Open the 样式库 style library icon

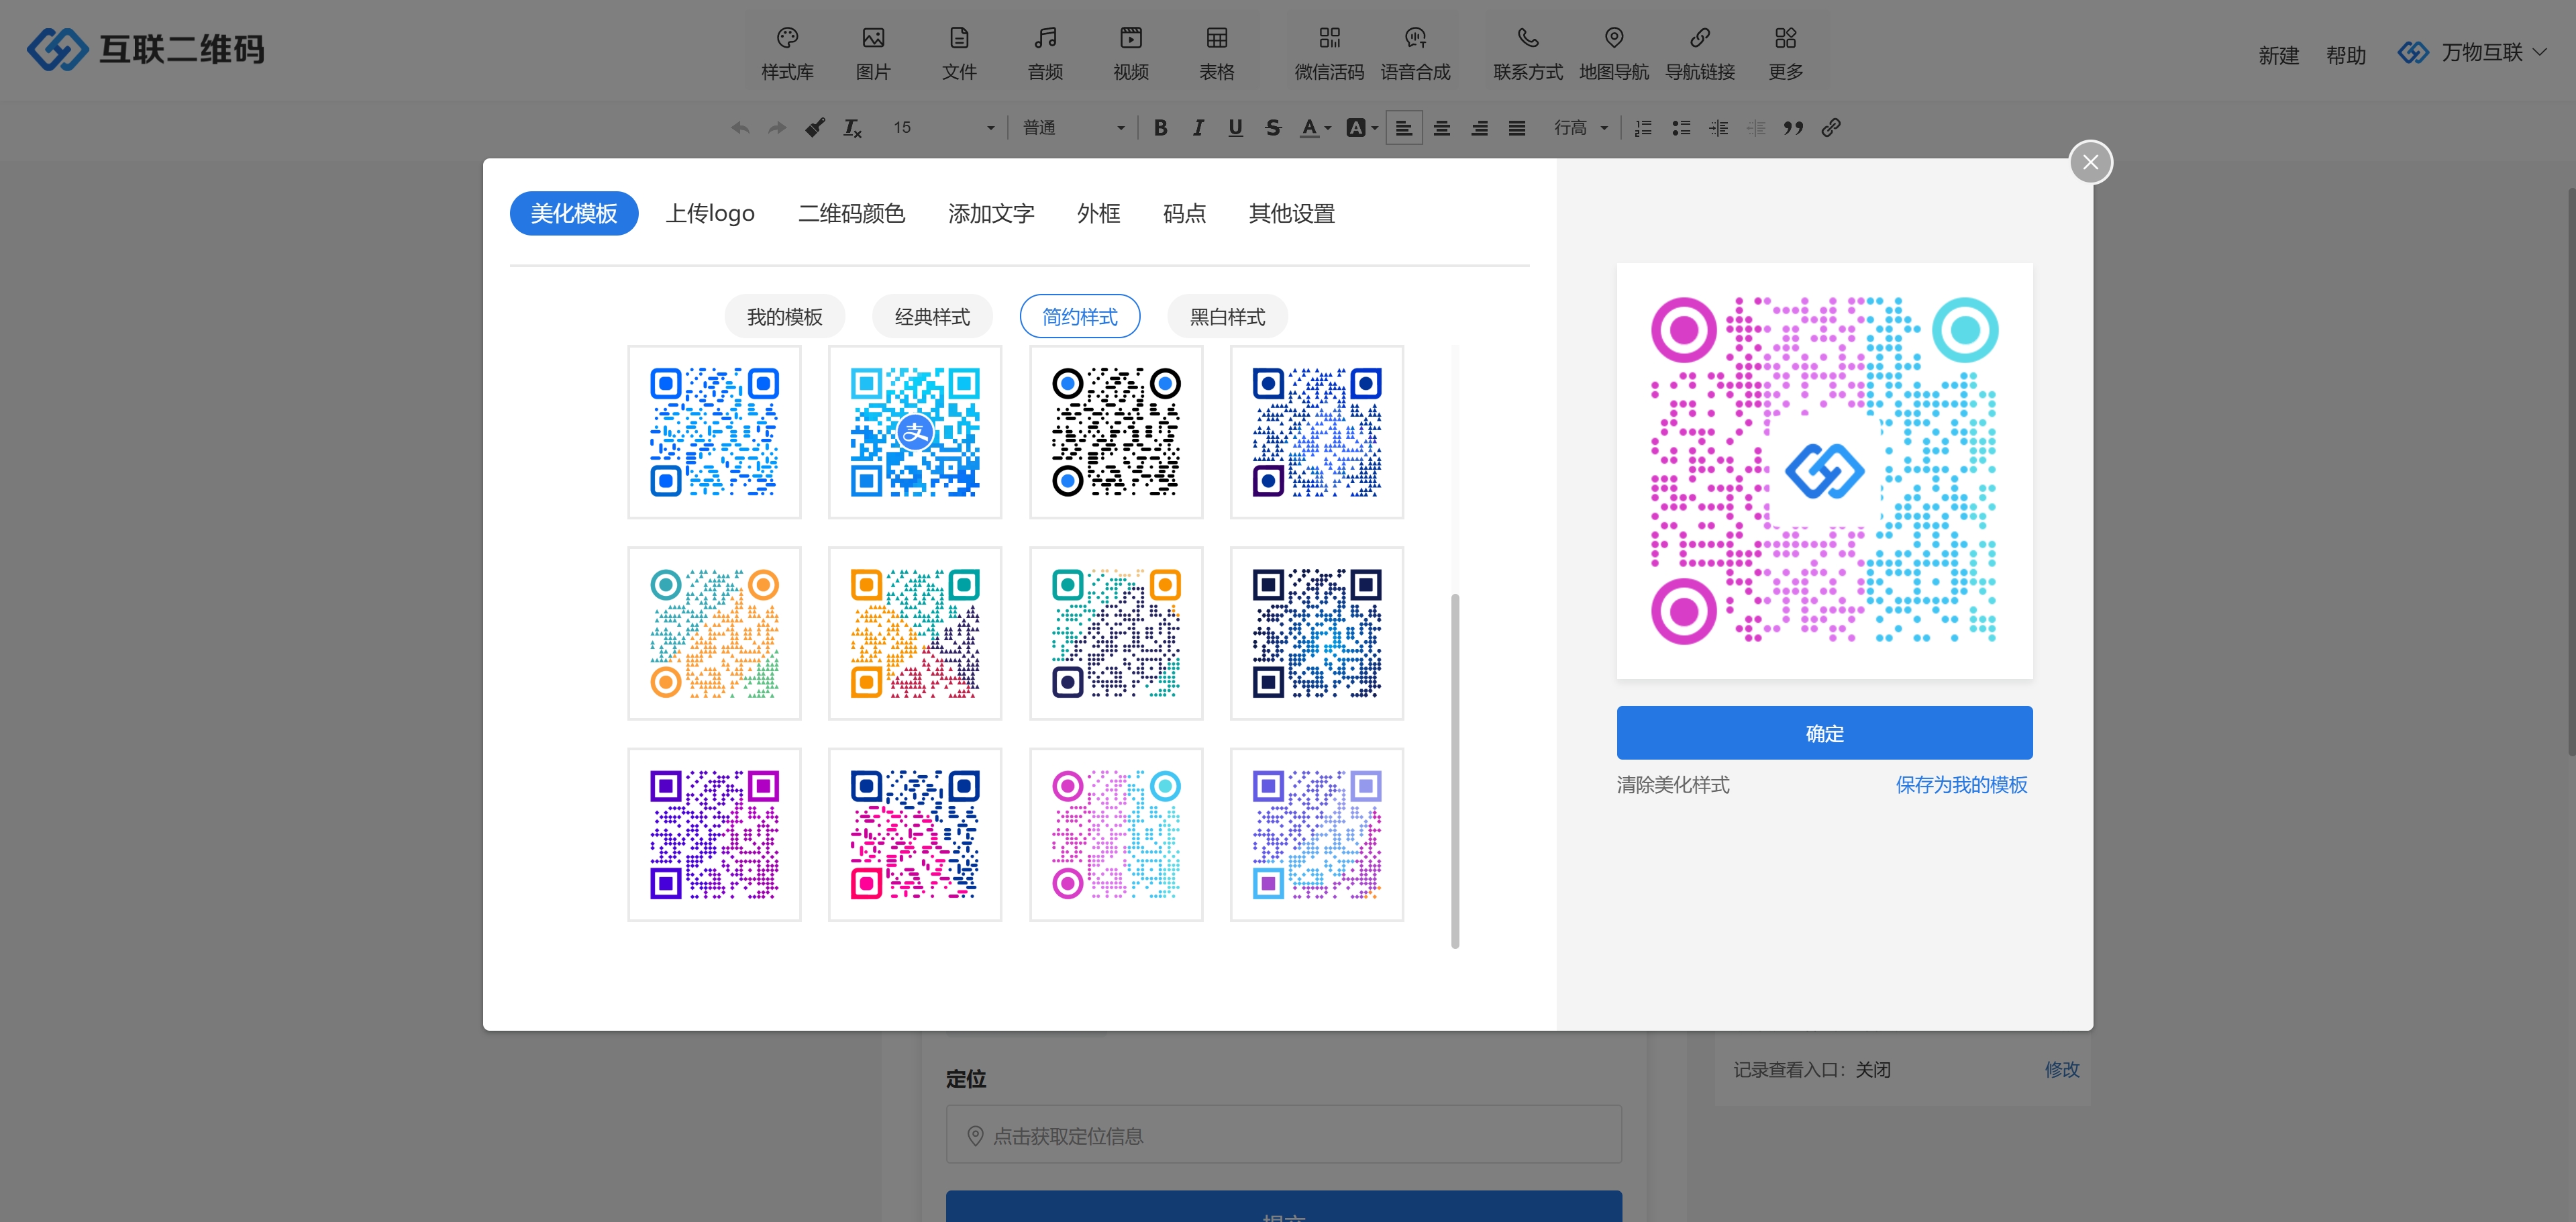click(787, 53)
